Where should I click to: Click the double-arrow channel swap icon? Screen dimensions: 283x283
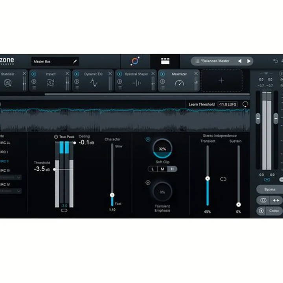(x=276, y=200)
